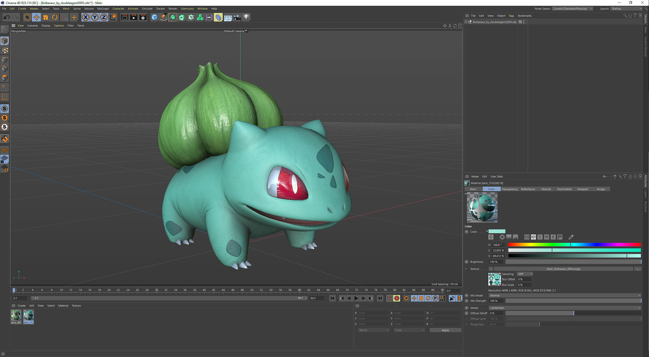Select the Live Selection tool
Screen dimensions: 649x357
(x=27, y=17)
